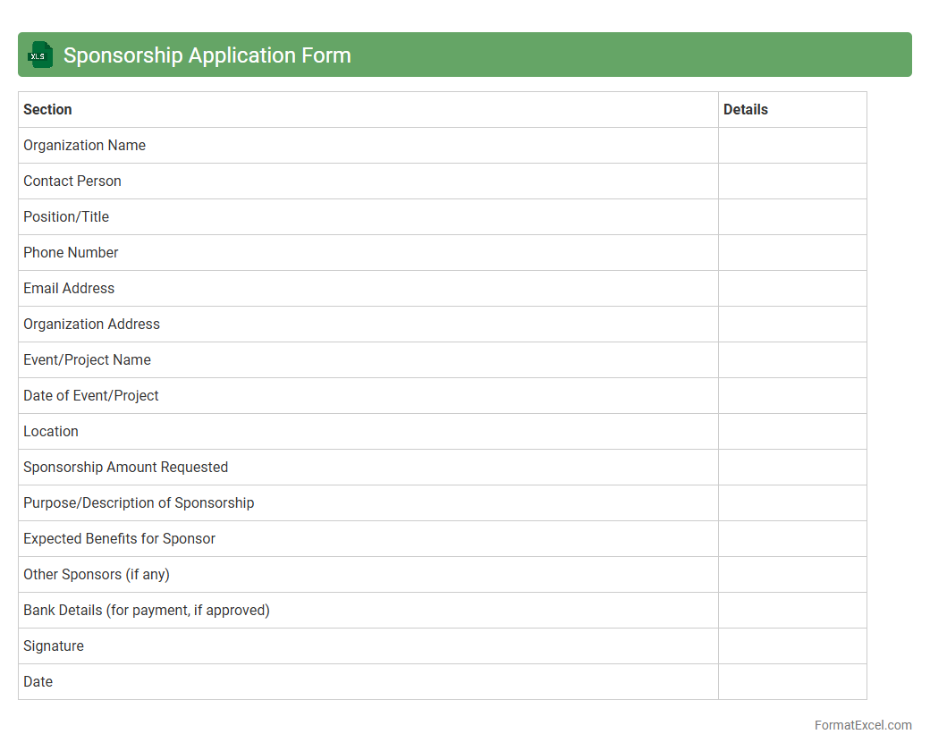Click the Date of Event/Project details cell
This screenshot has width=930, height=751.
(791, 395)
